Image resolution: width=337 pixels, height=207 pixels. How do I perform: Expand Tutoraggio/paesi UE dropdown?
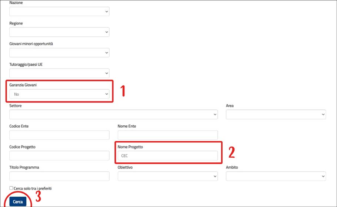(x=59, y=73)
